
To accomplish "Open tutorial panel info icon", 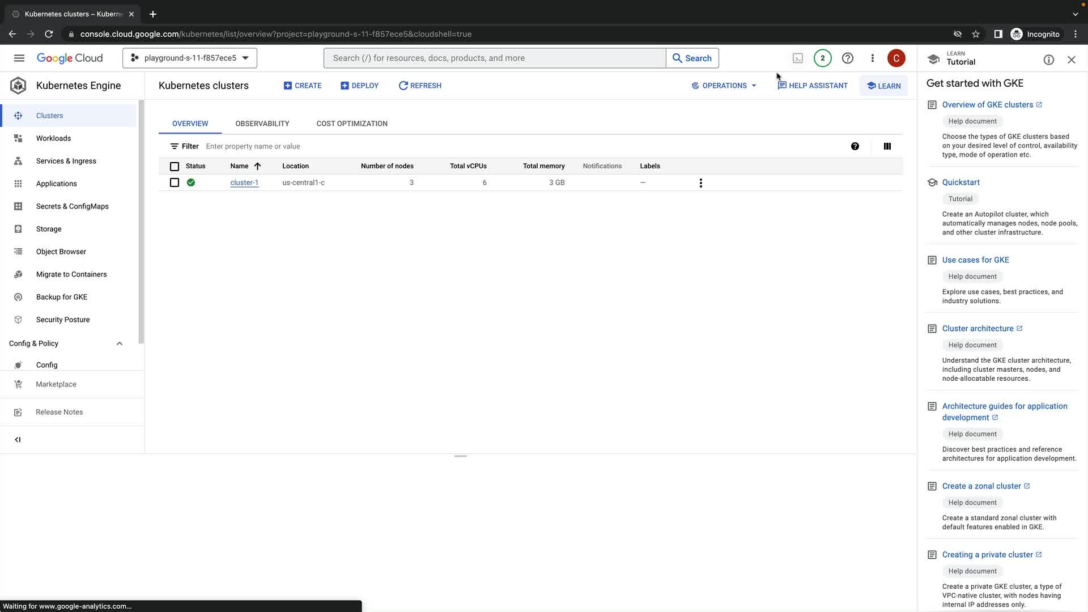I will click(x=1048, y=60).
